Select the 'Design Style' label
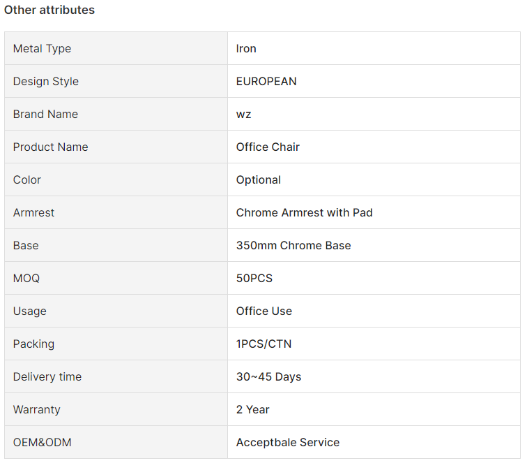The height and width of the screenshot is (463, 527). [x=46, y=81]
